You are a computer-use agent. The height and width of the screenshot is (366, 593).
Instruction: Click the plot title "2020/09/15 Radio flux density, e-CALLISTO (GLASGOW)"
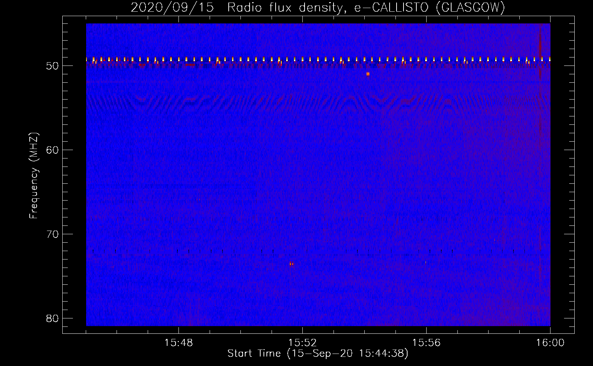tap(318, 7)
